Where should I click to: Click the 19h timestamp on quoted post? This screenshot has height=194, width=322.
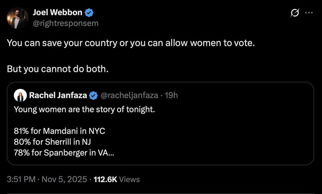[171, 95]
